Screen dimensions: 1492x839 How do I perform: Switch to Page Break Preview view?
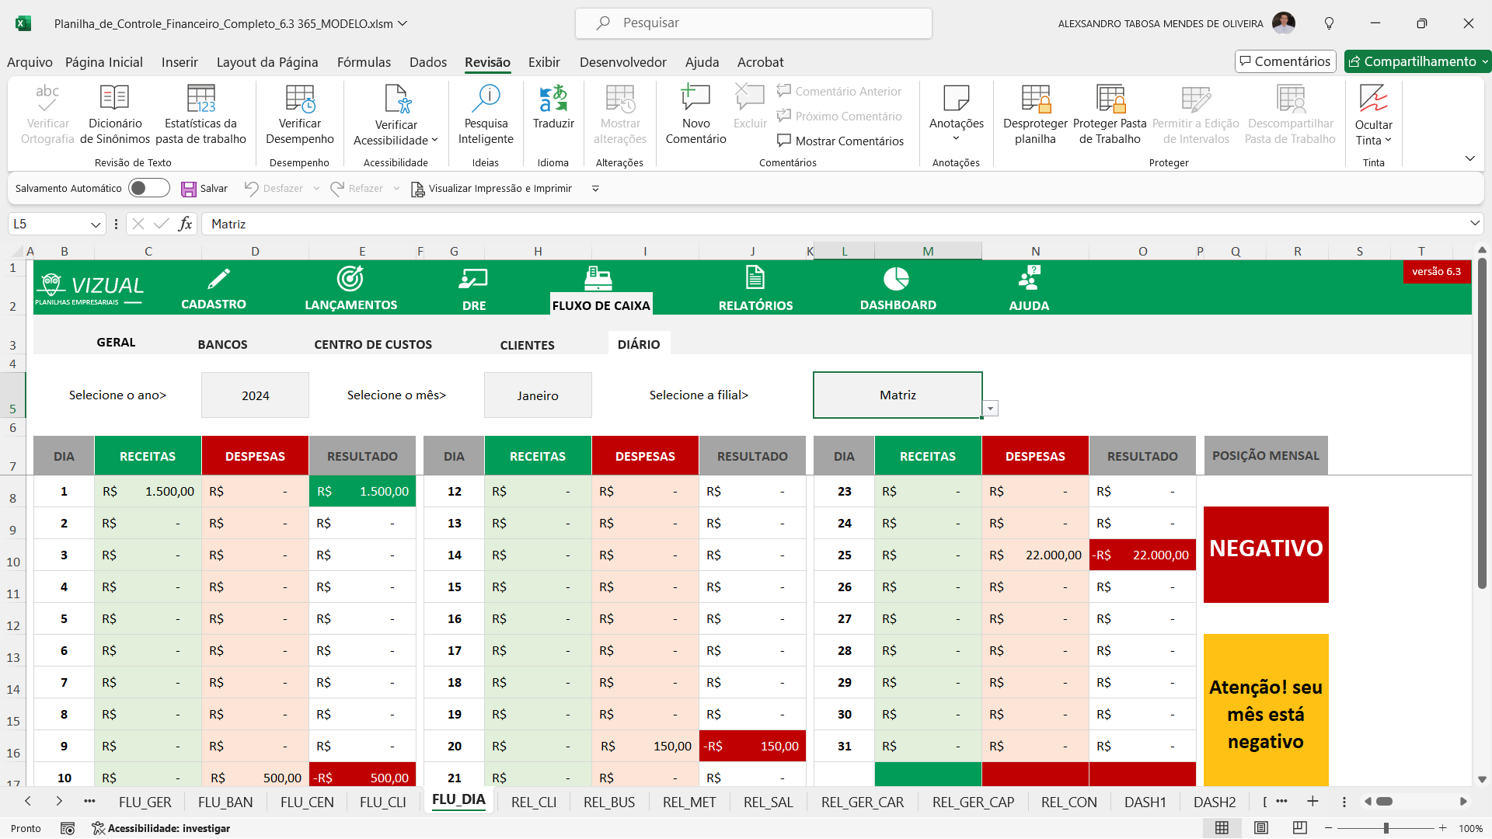[1299, 828]
